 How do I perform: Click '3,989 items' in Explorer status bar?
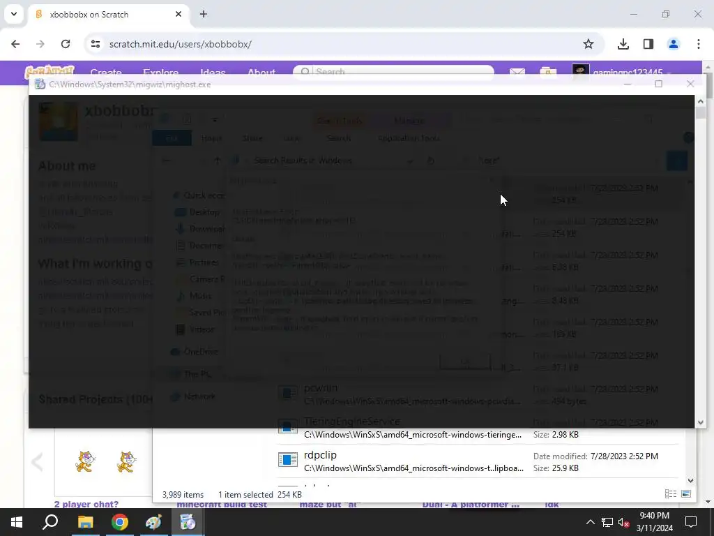pyautogui.click(x=183, y=495)
